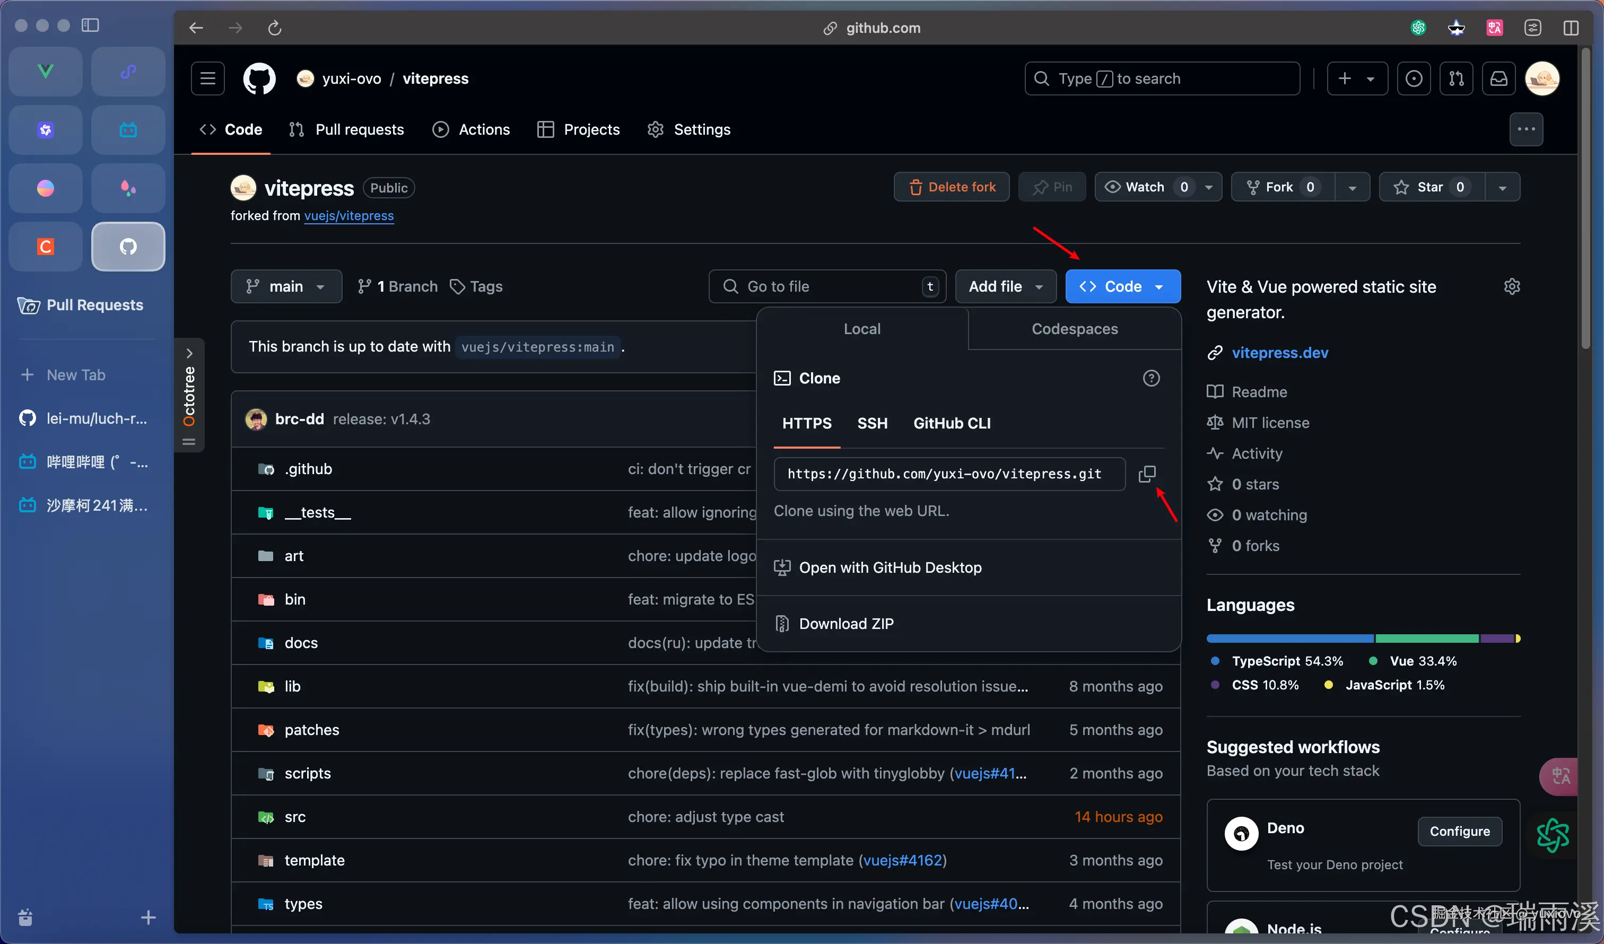The width and height of the screenshot is (1604, 944).
Task: Toggle Watch for repository notifications
Action: click(x=1145, y=187)
